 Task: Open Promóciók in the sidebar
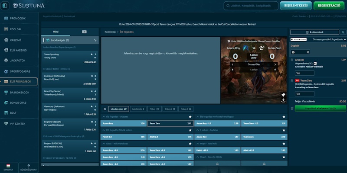coord(17,18)
